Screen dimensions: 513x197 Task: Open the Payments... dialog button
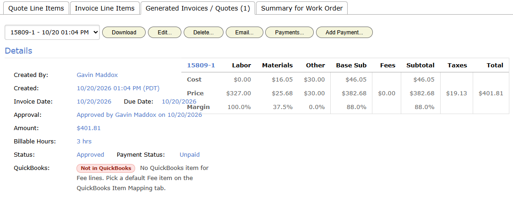tap(289, 33)
